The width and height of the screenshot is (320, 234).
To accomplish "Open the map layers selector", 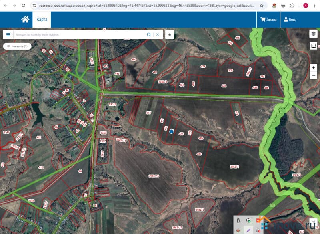I will pyautogui.click(x=313, y=34).
